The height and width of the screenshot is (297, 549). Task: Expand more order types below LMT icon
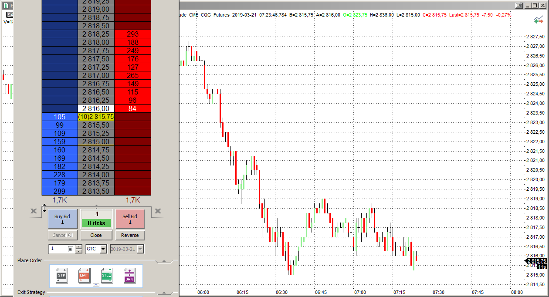click(x=96, y=285)
